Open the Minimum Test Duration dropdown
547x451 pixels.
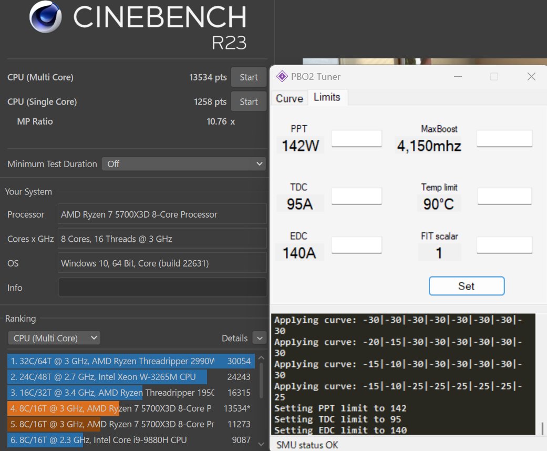pyautogui.click(x=183, y=163)
